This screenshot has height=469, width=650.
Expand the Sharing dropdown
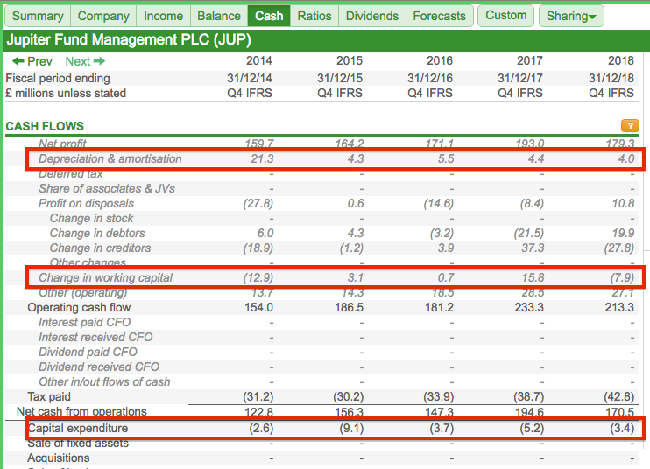[571, 16]
